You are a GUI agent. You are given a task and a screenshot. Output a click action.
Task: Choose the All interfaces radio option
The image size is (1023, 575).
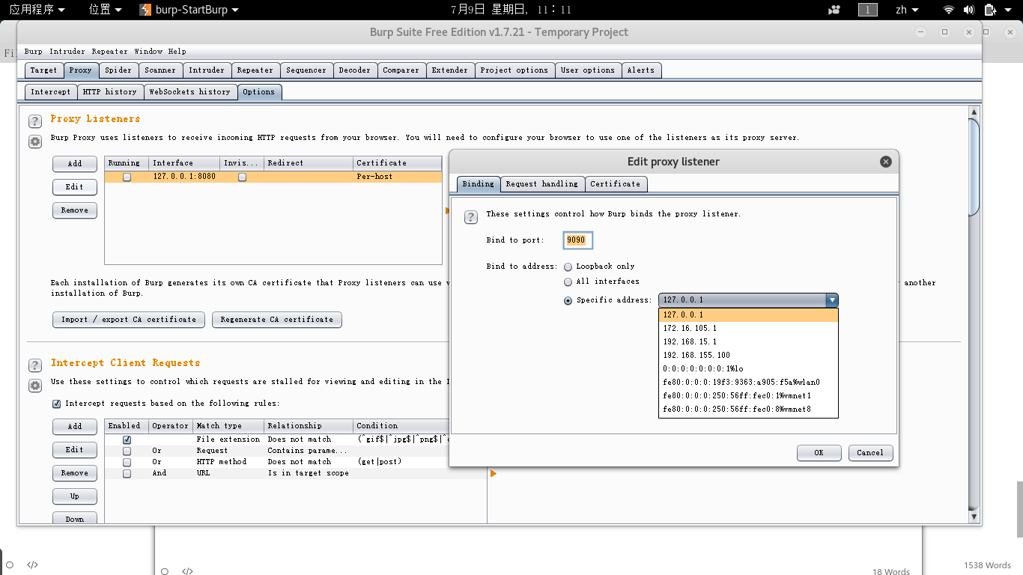tap(568, 282)
